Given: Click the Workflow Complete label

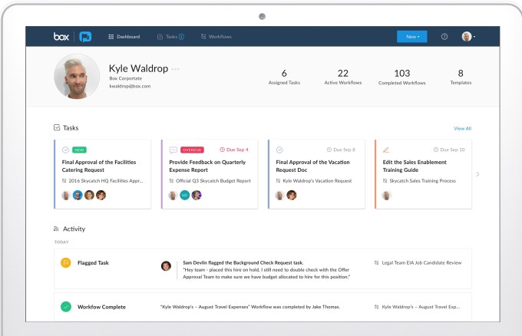Looking at the screenshot, I should [101, 307].
